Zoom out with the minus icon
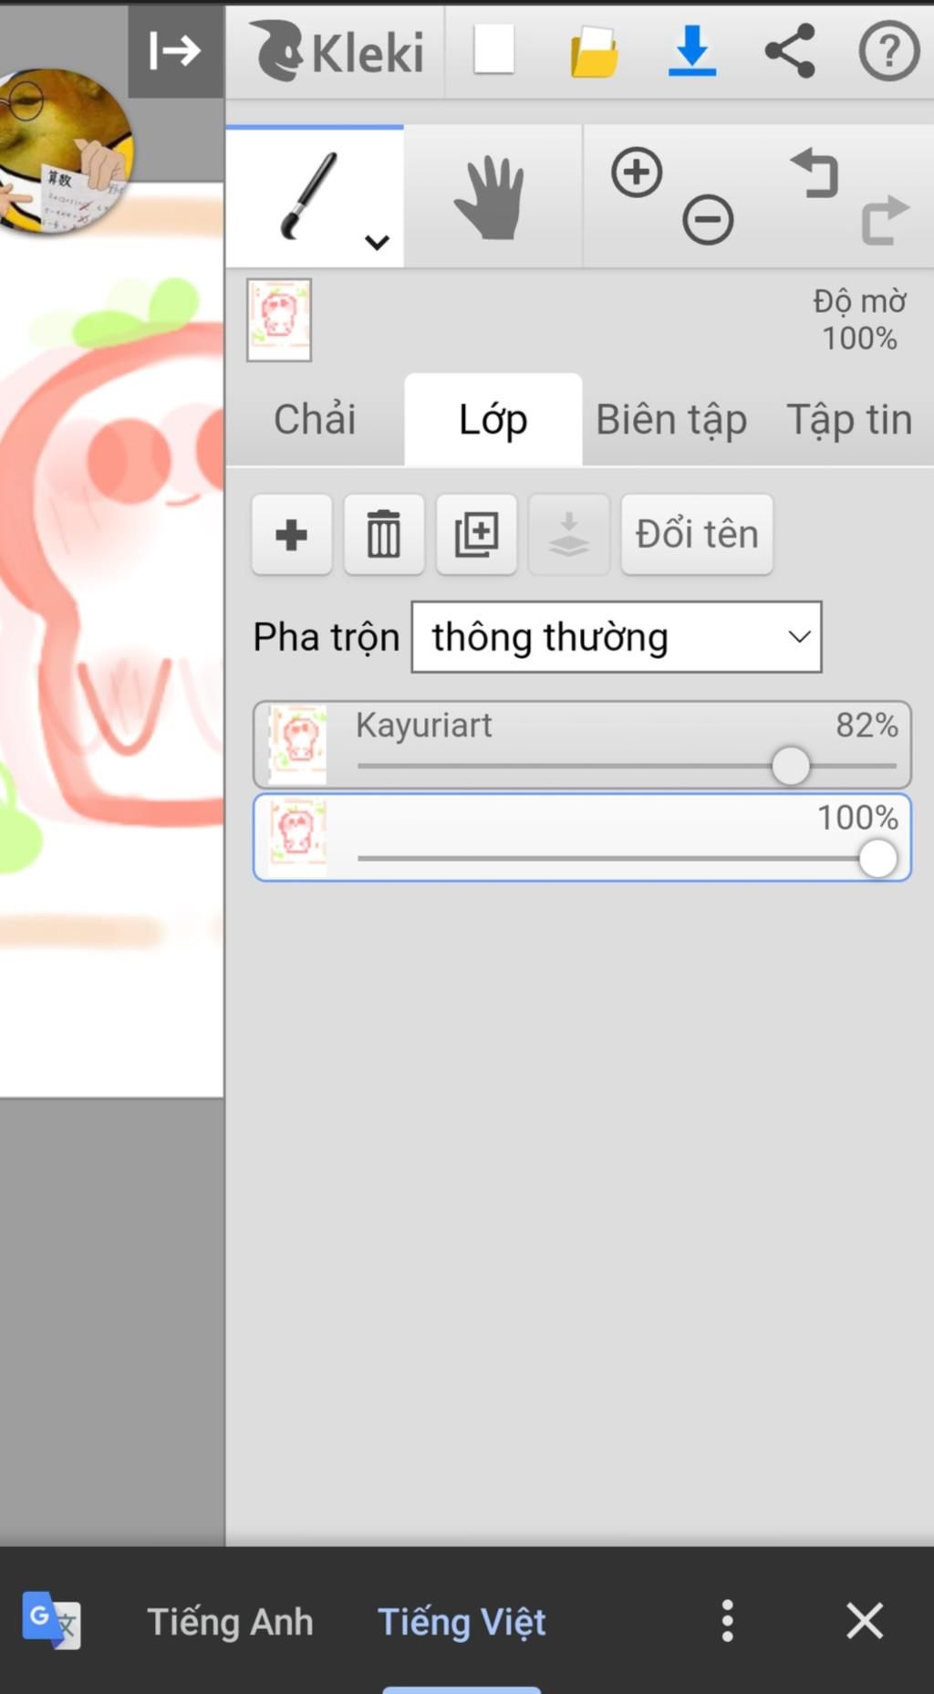Screen dimensions: 934x1694 coord(708,220)
